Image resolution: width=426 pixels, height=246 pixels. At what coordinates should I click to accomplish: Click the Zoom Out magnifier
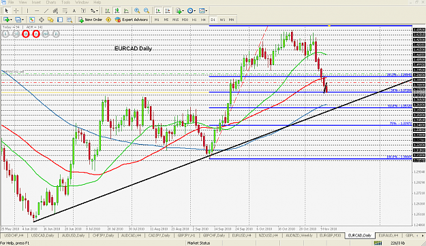147,11
